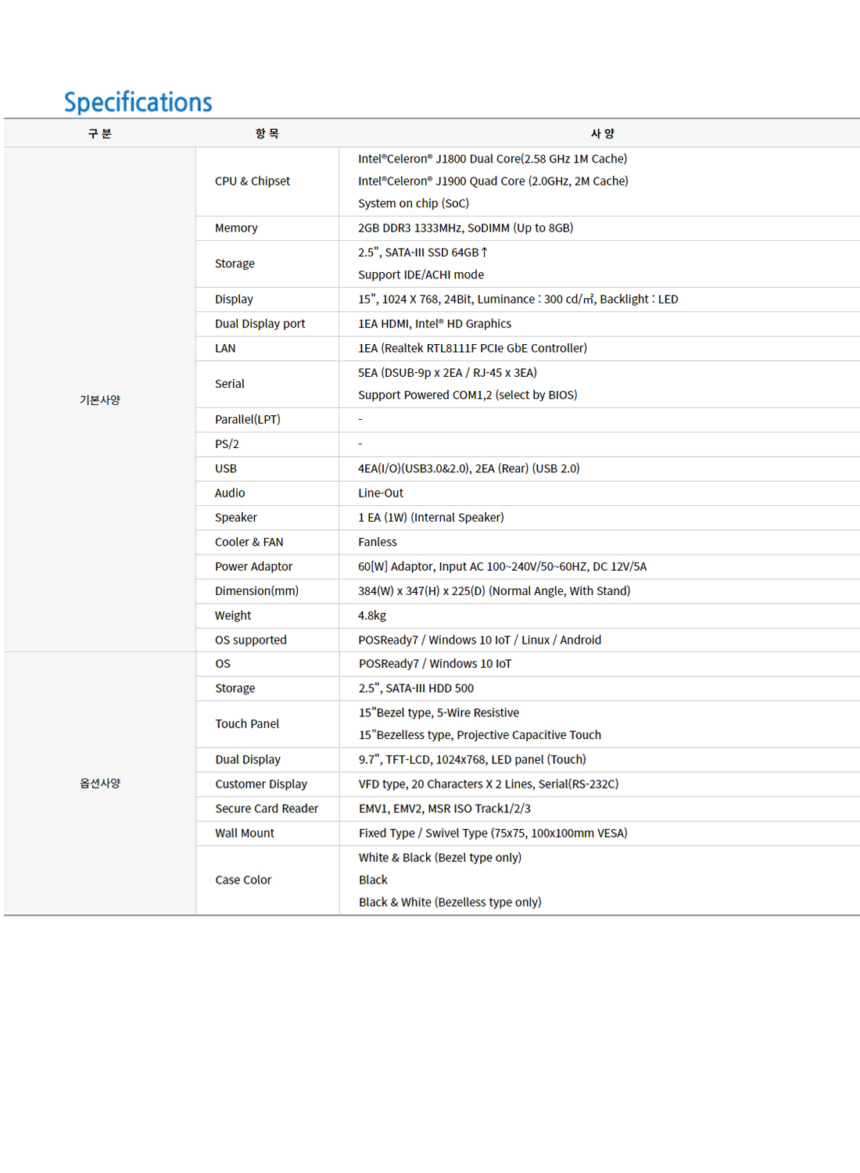
Task: Click the Touch Panel row label
Action: tap(247, 724)
